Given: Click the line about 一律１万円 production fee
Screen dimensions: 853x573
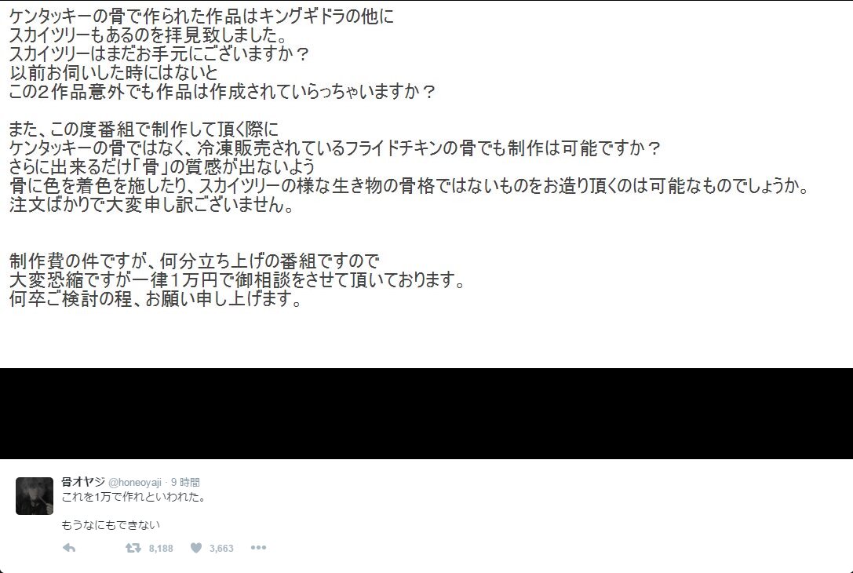Looking at the screenshot, I should pyautogui.click(x=237, y=280).
